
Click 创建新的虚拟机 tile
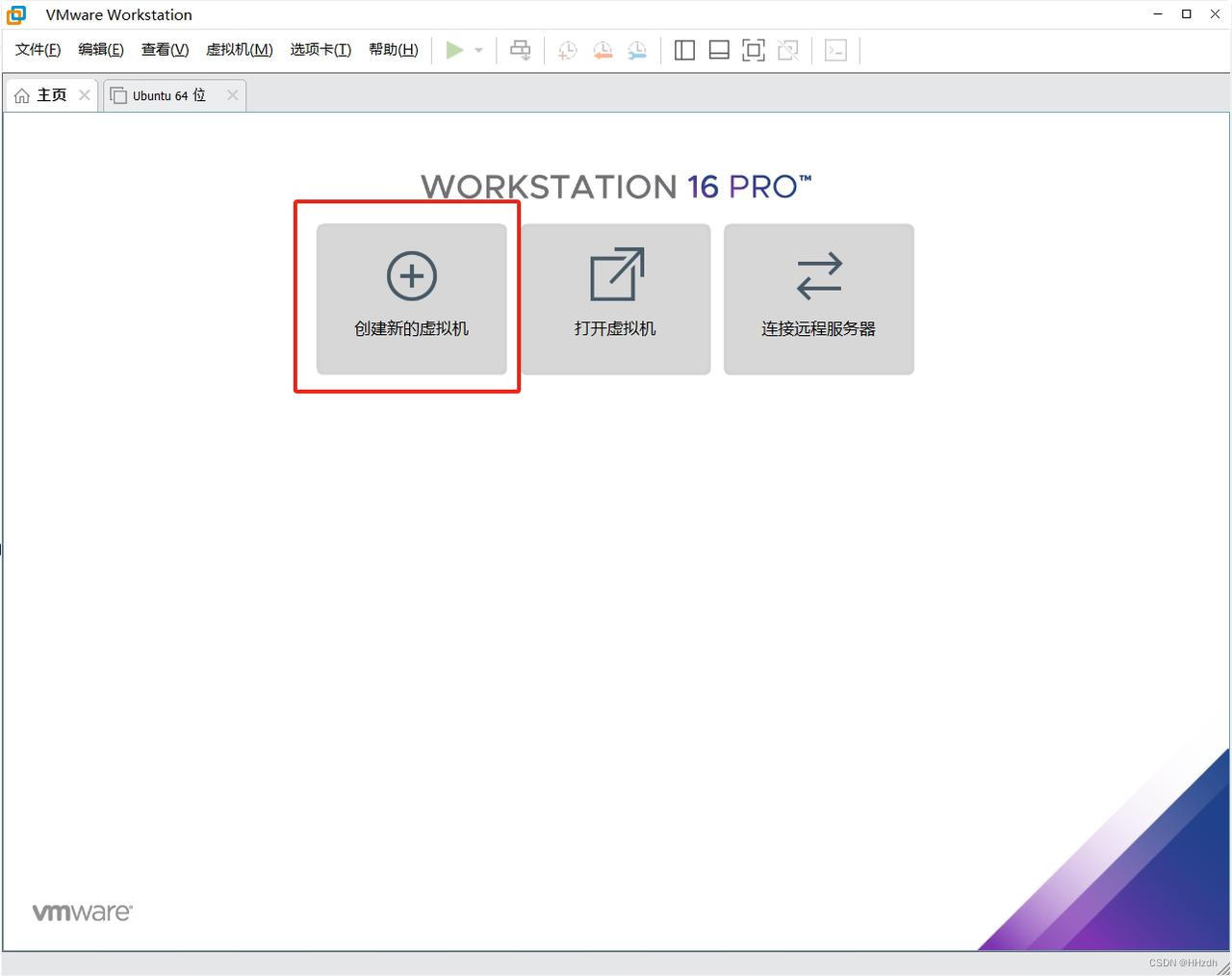click(x=412, y=299)
